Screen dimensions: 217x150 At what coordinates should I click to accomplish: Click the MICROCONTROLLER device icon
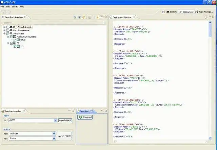click(x=15, y=37)
